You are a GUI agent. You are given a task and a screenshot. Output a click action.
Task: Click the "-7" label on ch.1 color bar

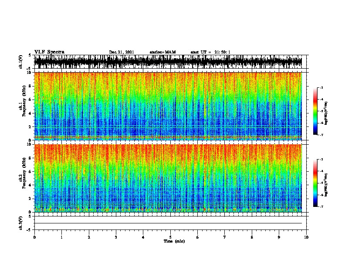(321, 135)
